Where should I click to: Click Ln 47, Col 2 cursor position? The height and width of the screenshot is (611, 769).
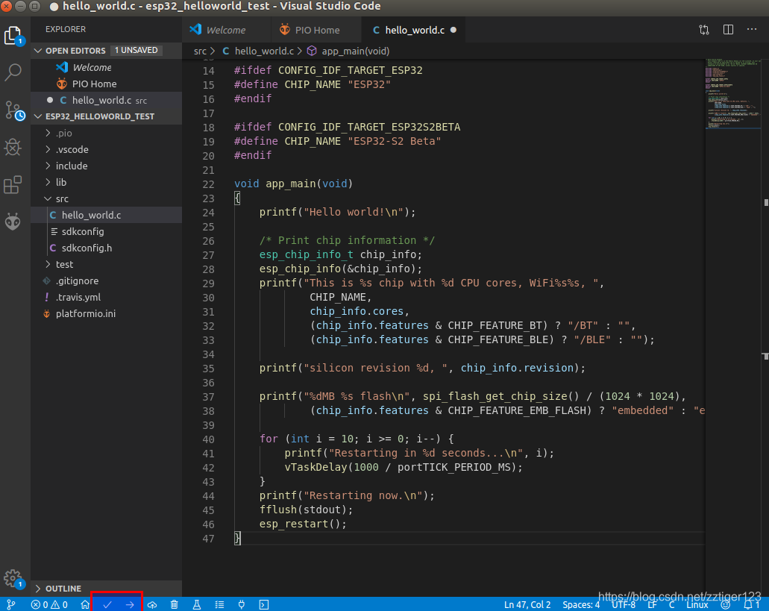pyautogui.click(x=527, y=604)
